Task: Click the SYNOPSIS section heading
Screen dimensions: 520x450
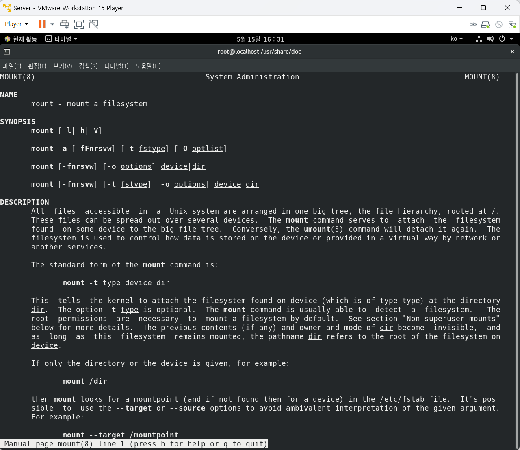Action: (x=18, y=122)
